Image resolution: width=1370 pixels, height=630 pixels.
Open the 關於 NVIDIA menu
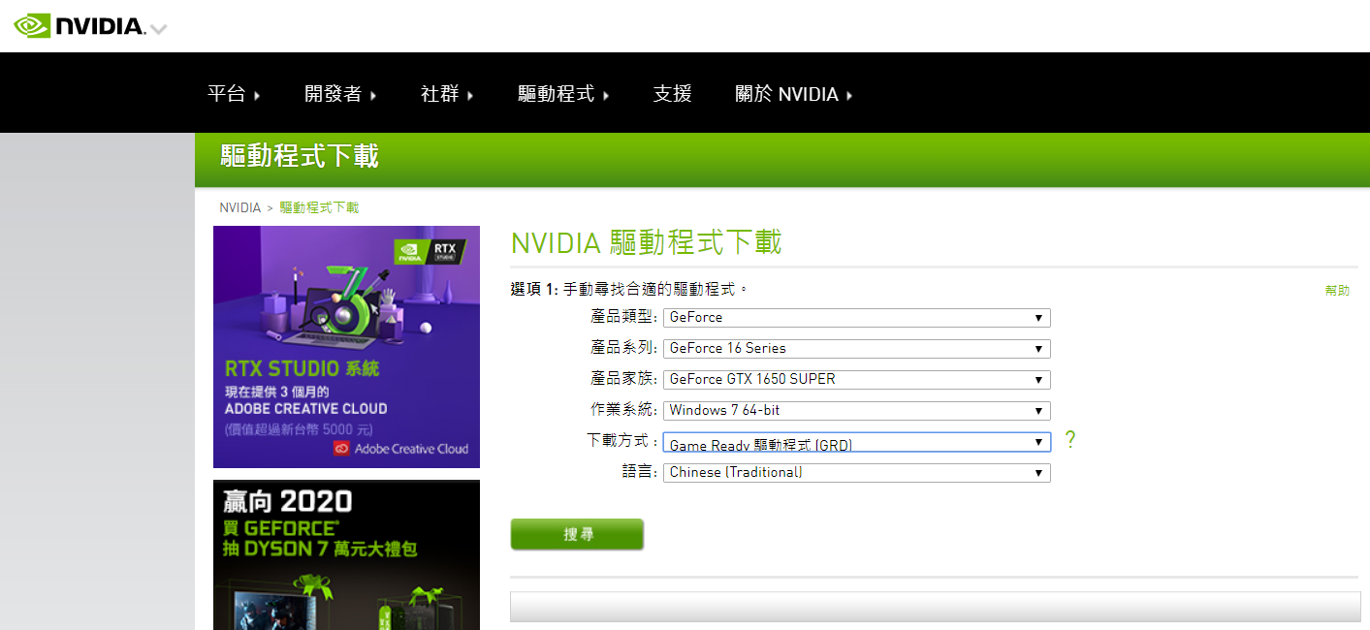tap(794, 94)
